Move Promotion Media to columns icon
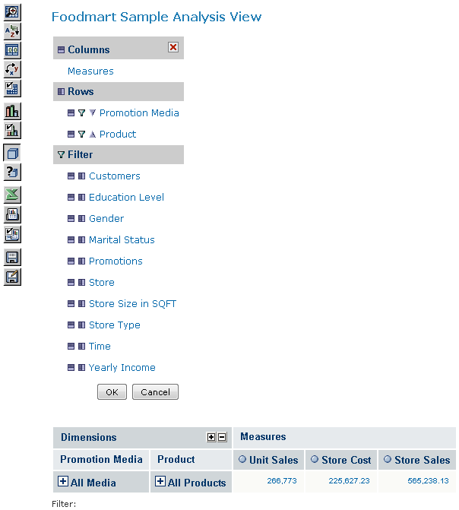 pyautogui.click(x=71, y=112)
